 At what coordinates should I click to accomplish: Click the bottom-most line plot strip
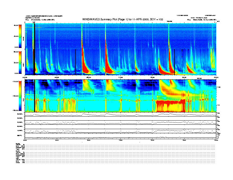tap(120, 136)
